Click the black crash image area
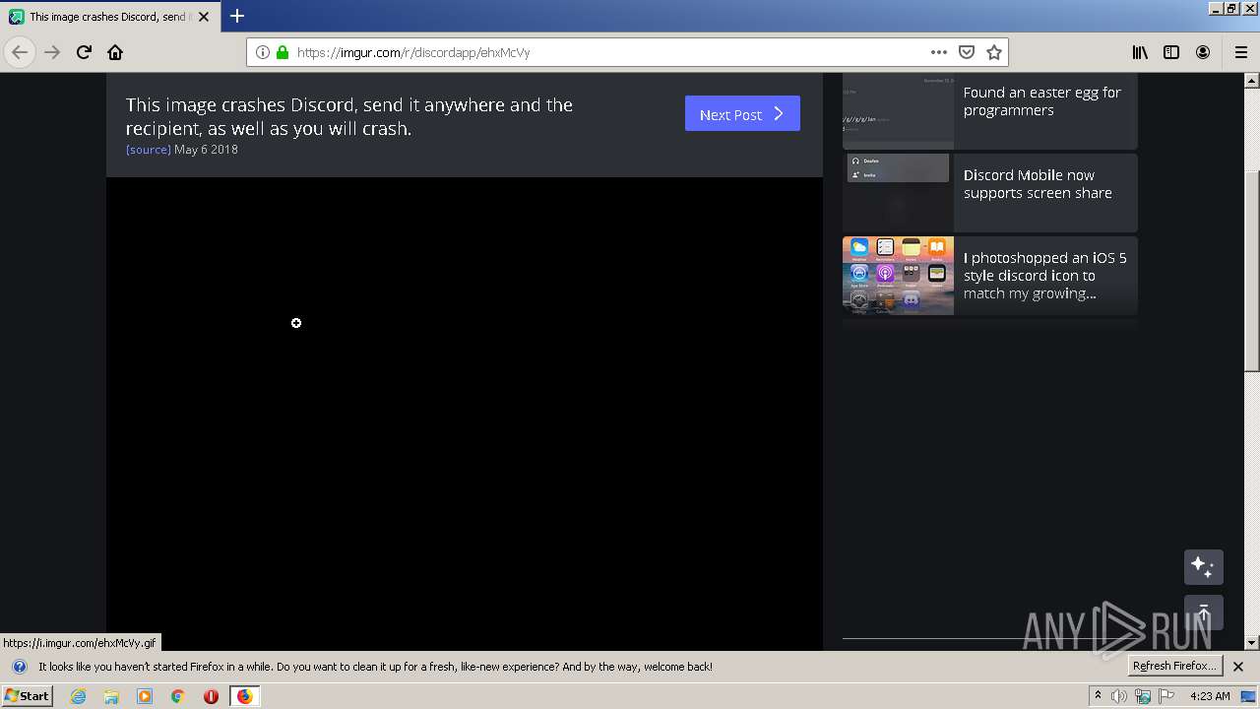This screenshot has height=709, width=1260. point(465,414)
